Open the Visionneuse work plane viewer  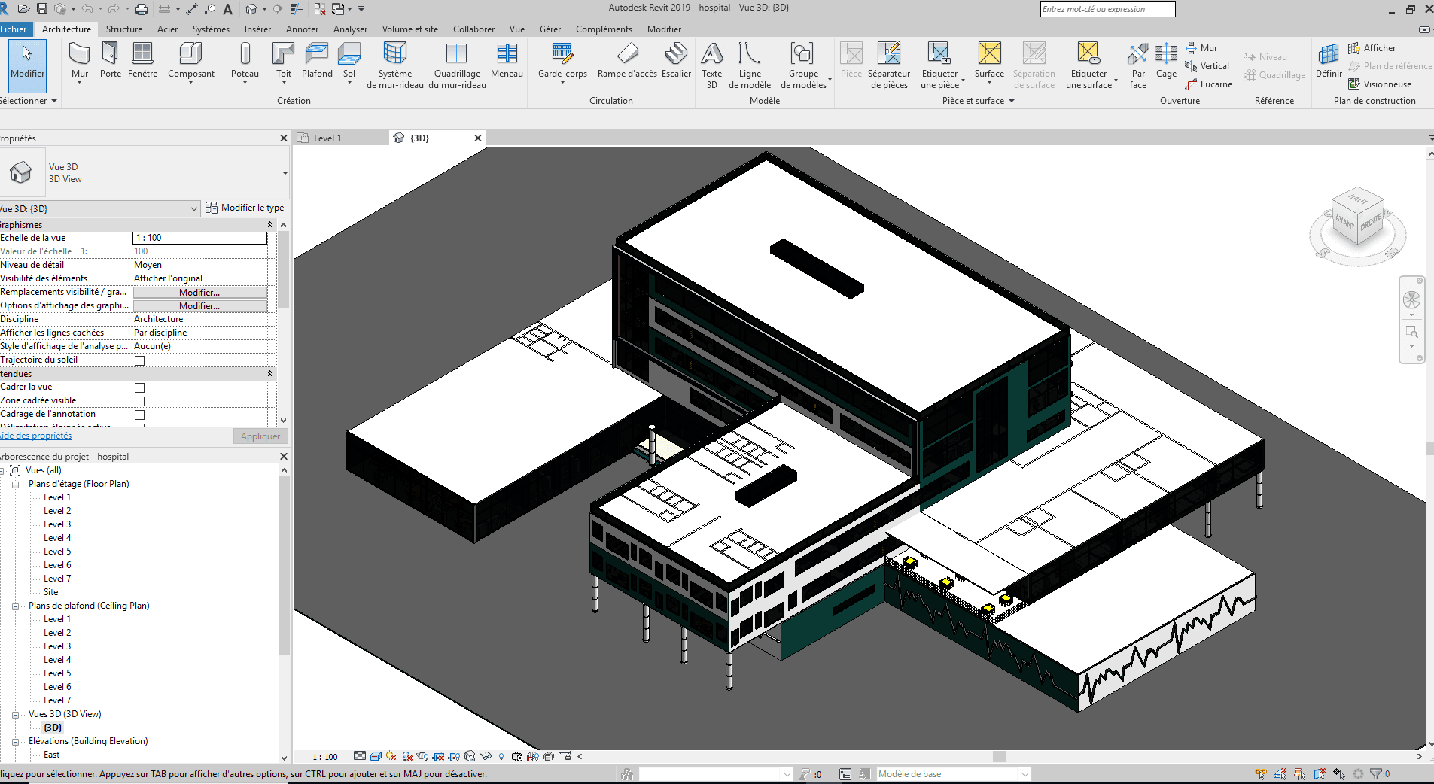pos(1380,84)
